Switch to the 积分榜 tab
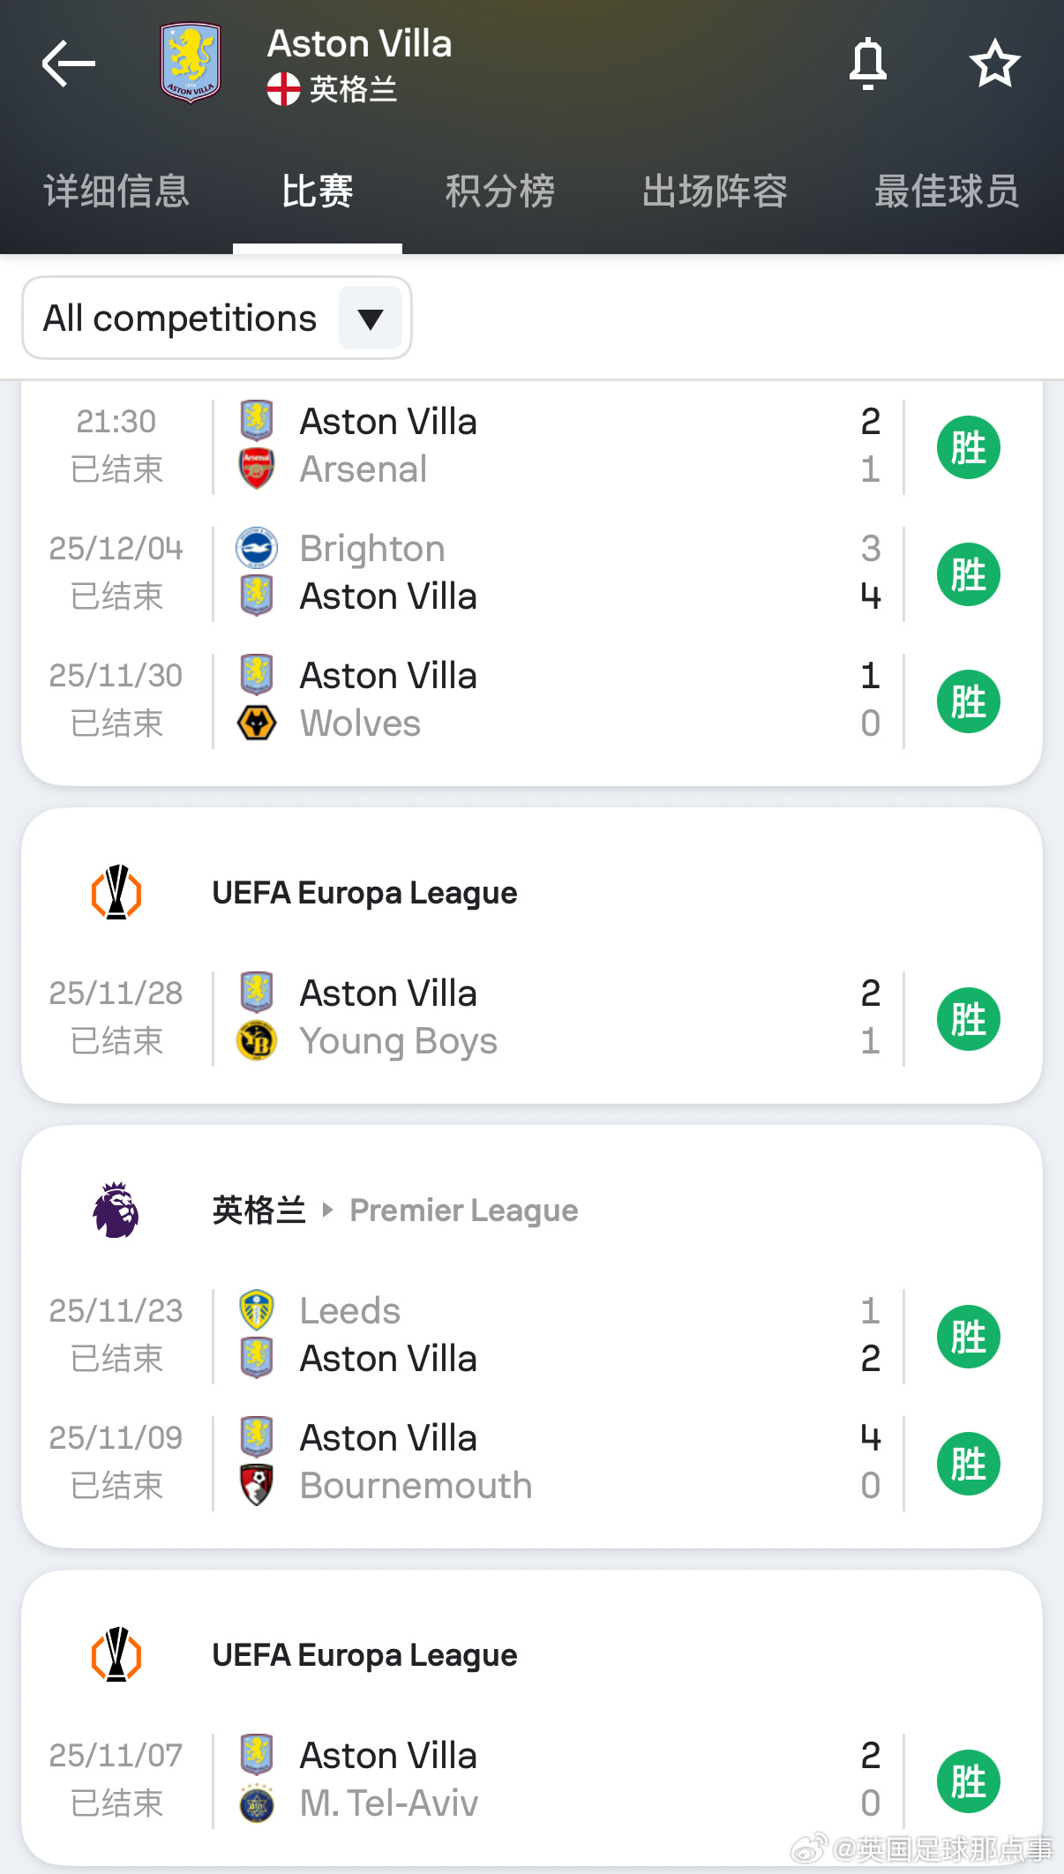1064x1874 pixels. 499,191
